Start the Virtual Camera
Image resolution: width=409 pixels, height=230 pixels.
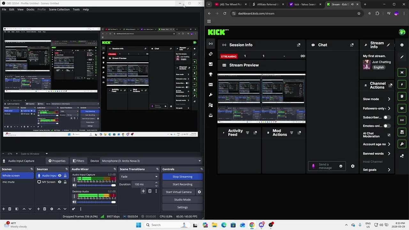(179, 192)
